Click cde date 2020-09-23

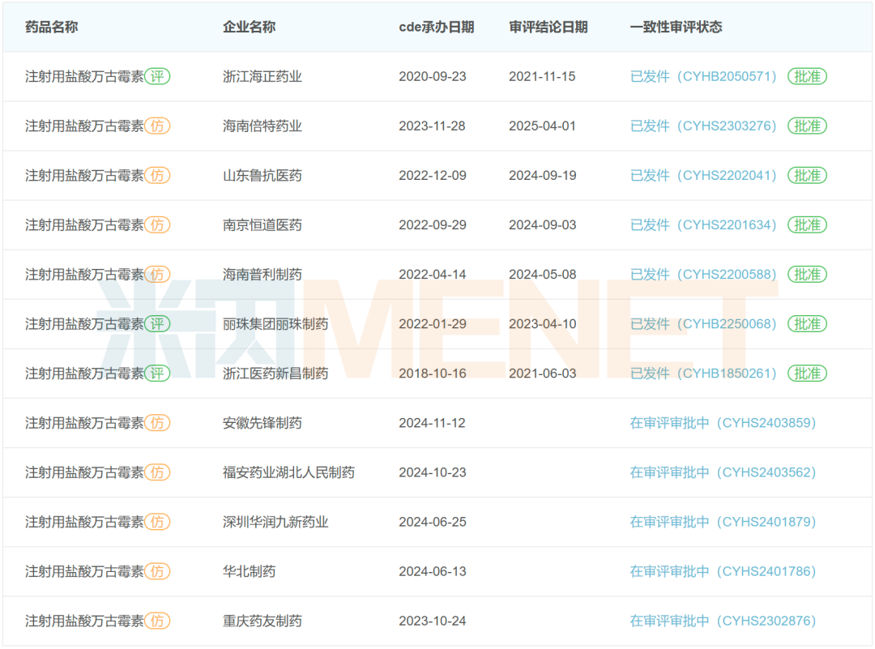pos(433,76)
